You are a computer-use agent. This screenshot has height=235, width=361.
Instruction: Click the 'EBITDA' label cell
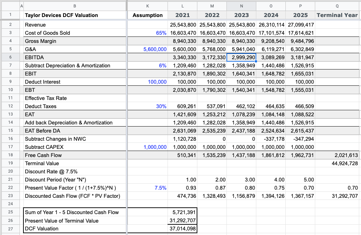tap(75, 57)
